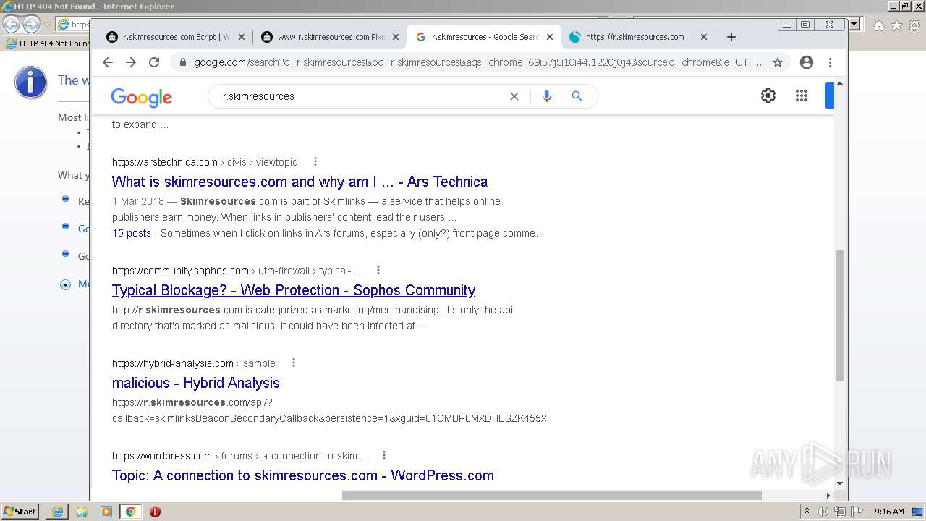The image size is (926, 521).
Task: Submit search with magnifier icon
Action: click(577, 96)
